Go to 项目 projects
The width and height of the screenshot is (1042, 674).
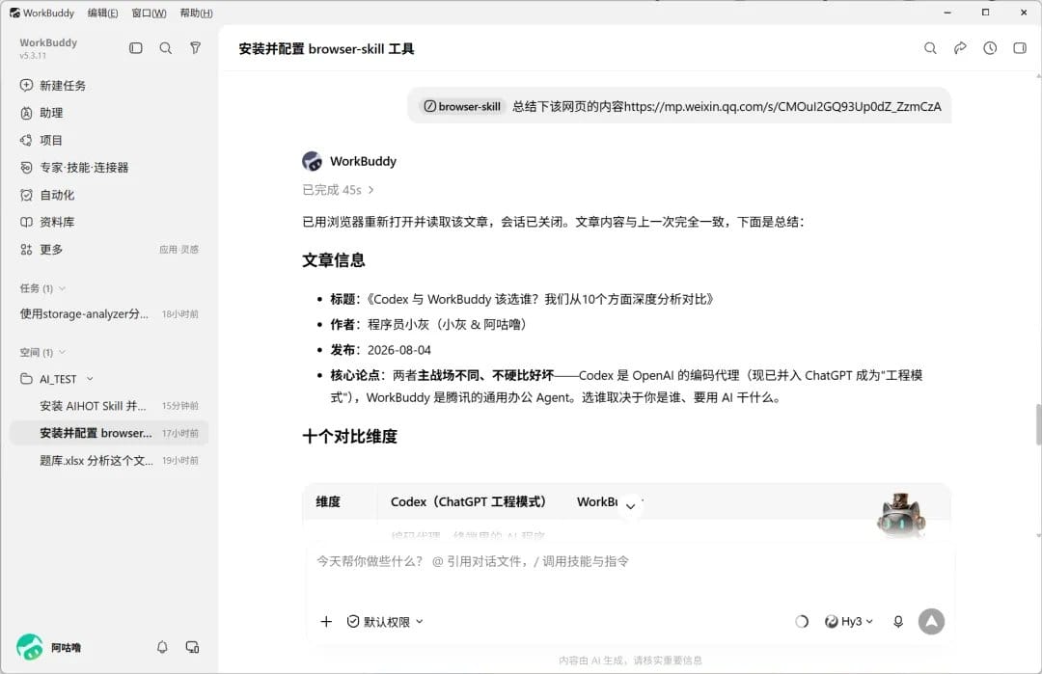point(41,140)
